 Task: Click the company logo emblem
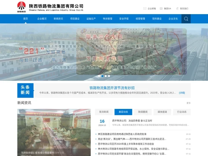point(21,7)
